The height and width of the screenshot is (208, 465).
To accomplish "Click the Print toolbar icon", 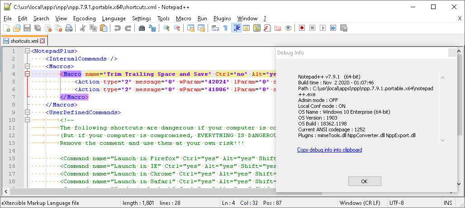I will coord(69,28).
